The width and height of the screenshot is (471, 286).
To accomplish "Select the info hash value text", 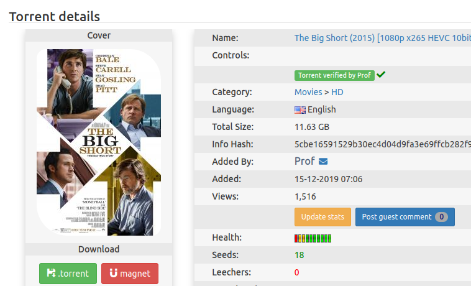I will 383,144.
